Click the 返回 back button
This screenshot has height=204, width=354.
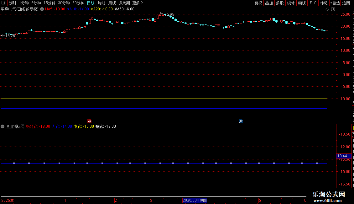(x=346, y=3)
